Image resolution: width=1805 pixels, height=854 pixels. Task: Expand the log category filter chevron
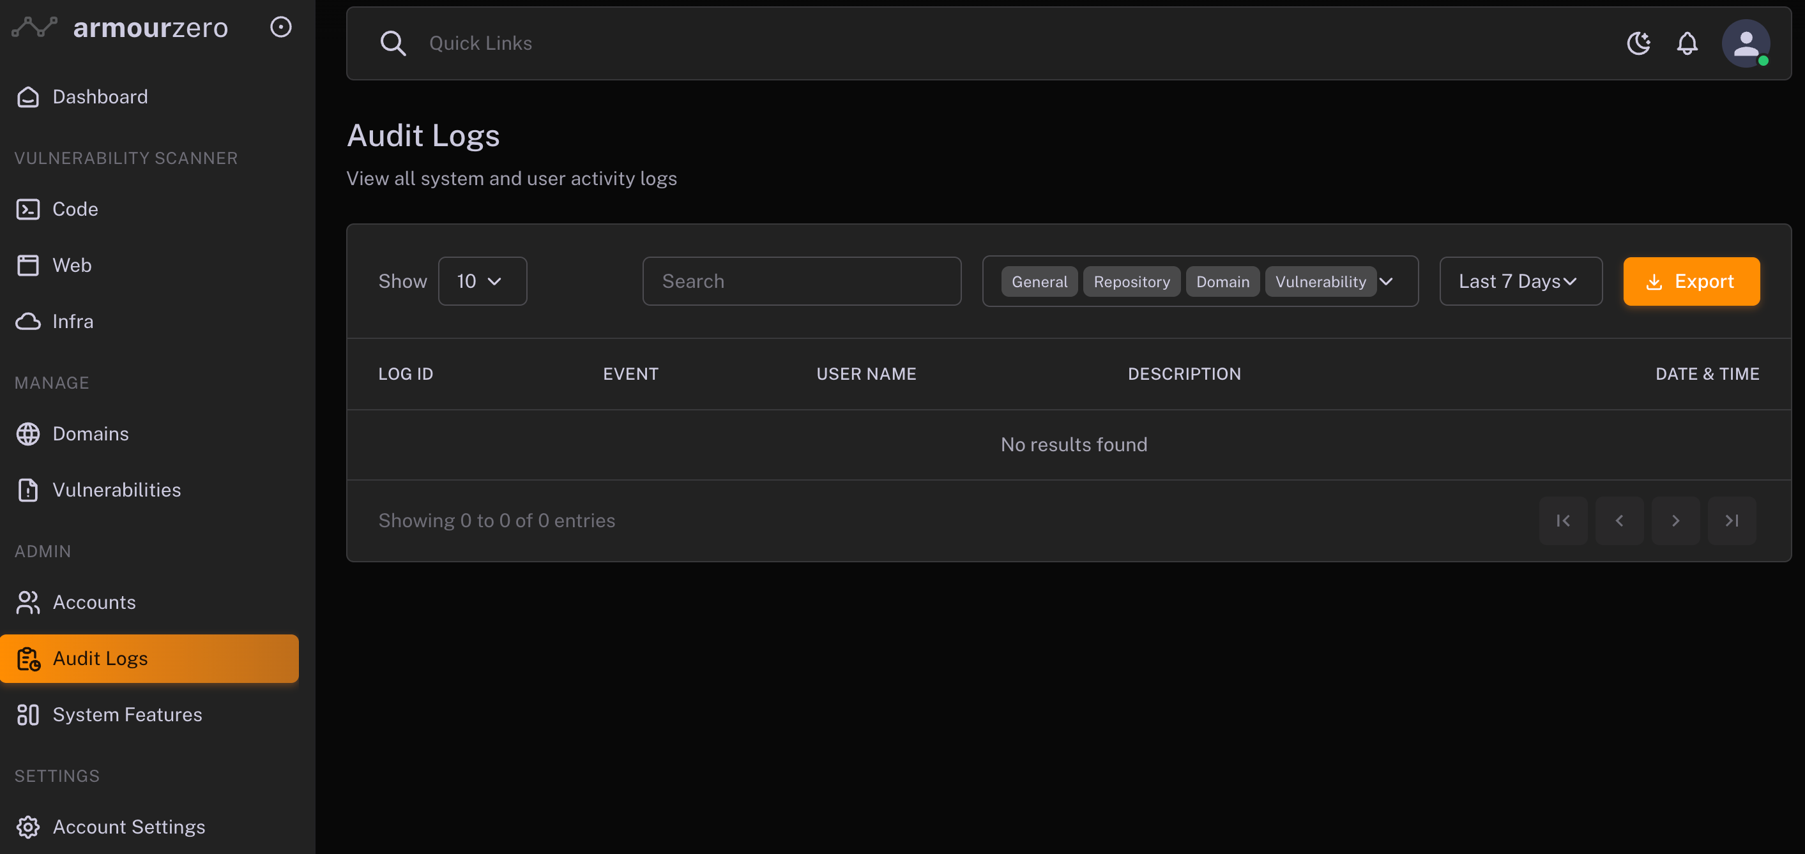[1386, 281]
